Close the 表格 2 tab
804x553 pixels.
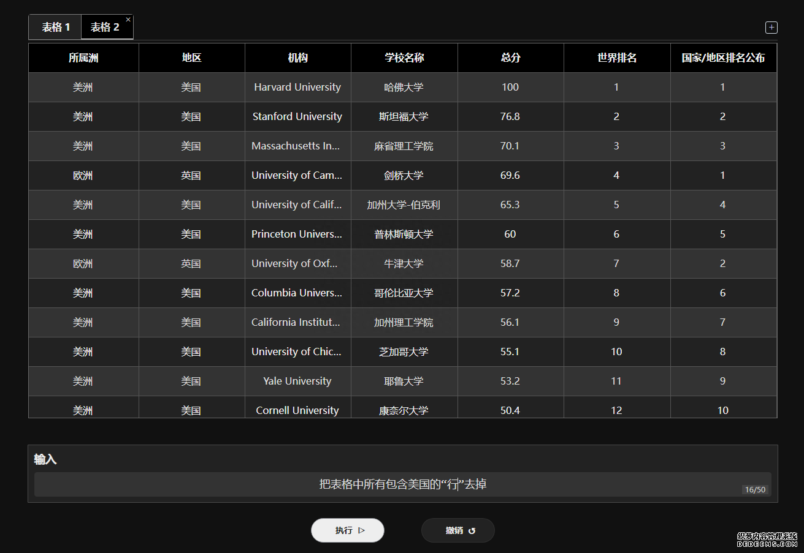click(x=128, y=20)
